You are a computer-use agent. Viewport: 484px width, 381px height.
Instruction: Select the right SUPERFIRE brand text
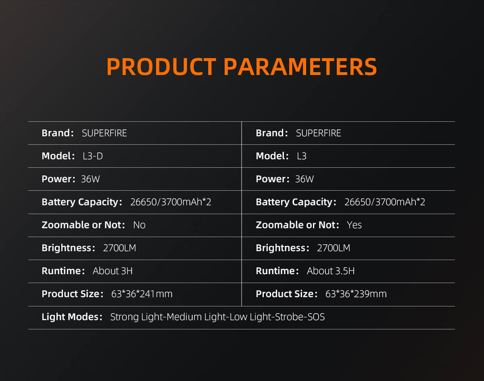coord(318,133)
